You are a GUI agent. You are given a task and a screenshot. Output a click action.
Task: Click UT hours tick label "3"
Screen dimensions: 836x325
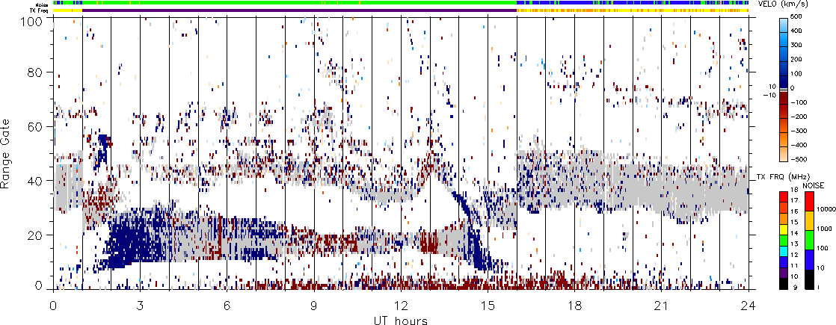tap(141, 306)
